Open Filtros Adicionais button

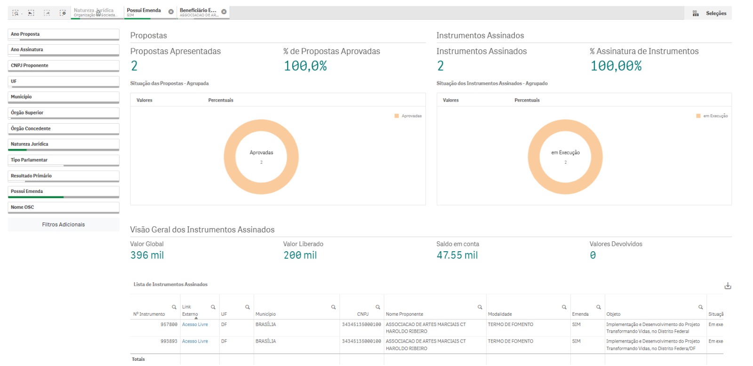pos(64,224)
